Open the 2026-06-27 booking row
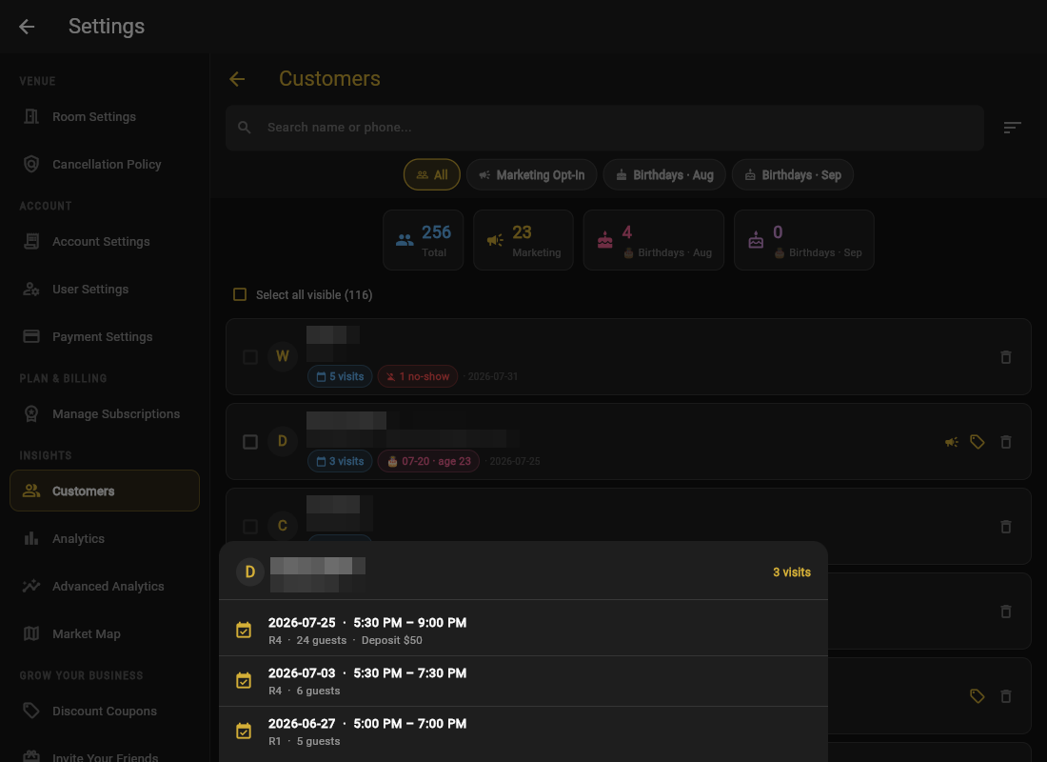This screenshot has height=762, width=1047. coord(523,732)
